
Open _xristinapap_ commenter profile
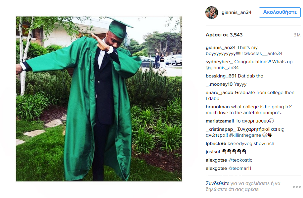pos(221,129)
